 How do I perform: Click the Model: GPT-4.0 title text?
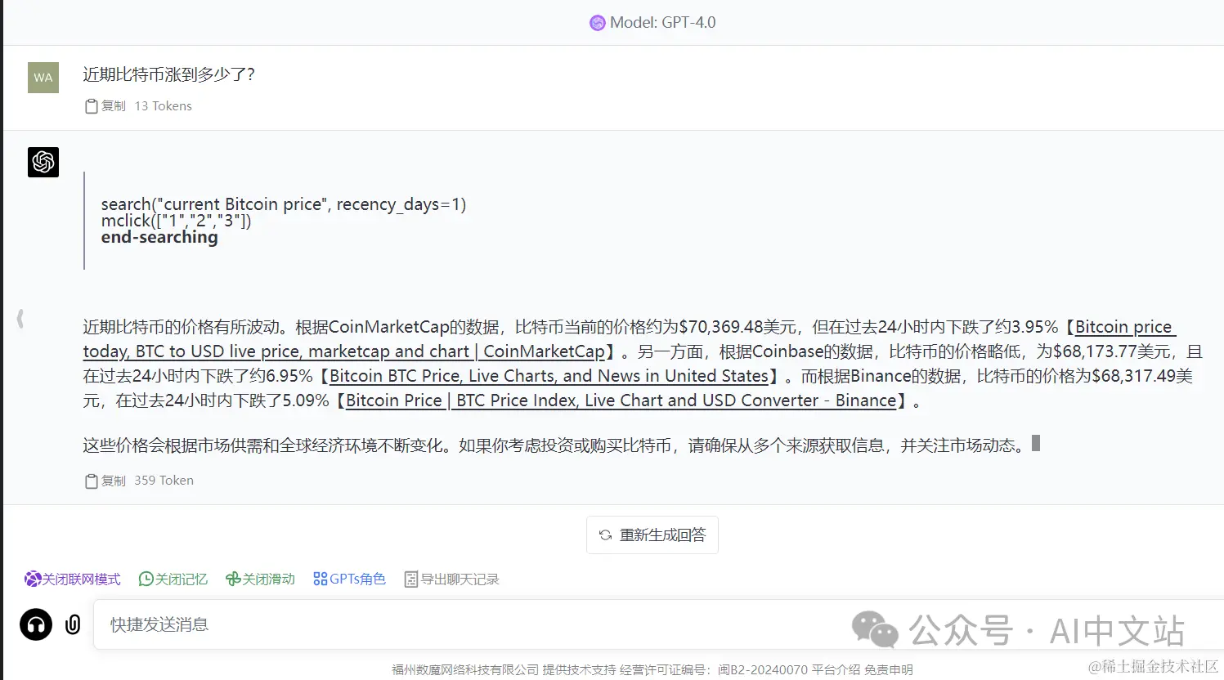click(x=662, y=23)
